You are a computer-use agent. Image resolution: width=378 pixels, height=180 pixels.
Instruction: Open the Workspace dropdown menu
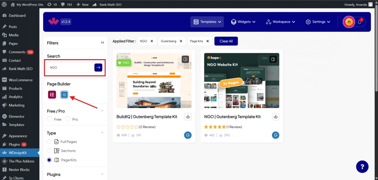[x=281, y=22]
